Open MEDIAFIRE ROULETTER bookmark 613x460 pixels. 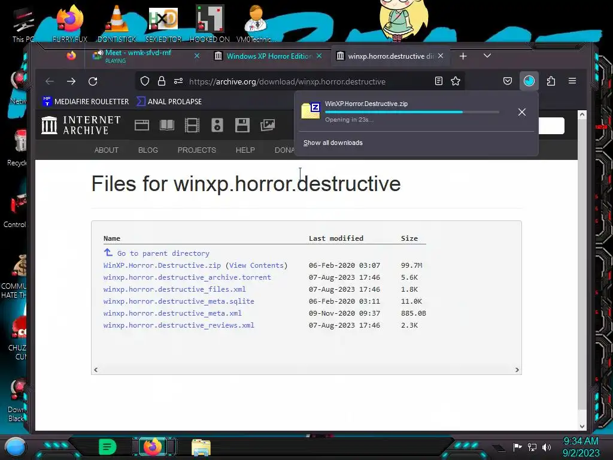pyautogui.click(x=86, y=101)
